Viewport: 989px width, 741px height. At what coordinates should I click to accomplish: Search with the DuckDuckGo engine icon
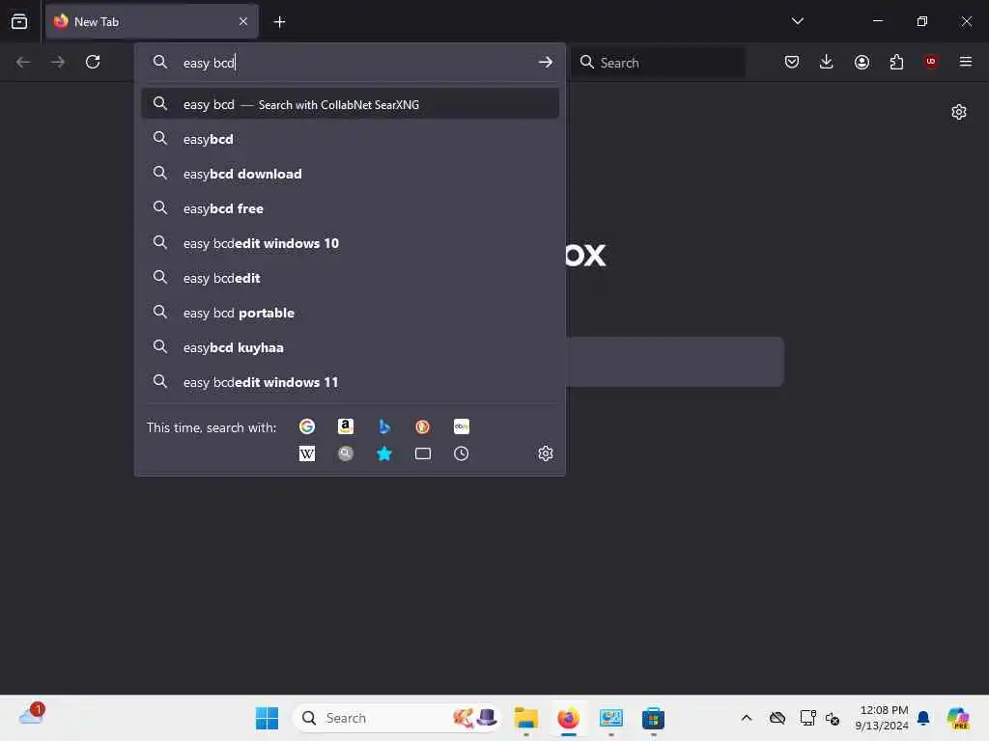click(423, 426)
